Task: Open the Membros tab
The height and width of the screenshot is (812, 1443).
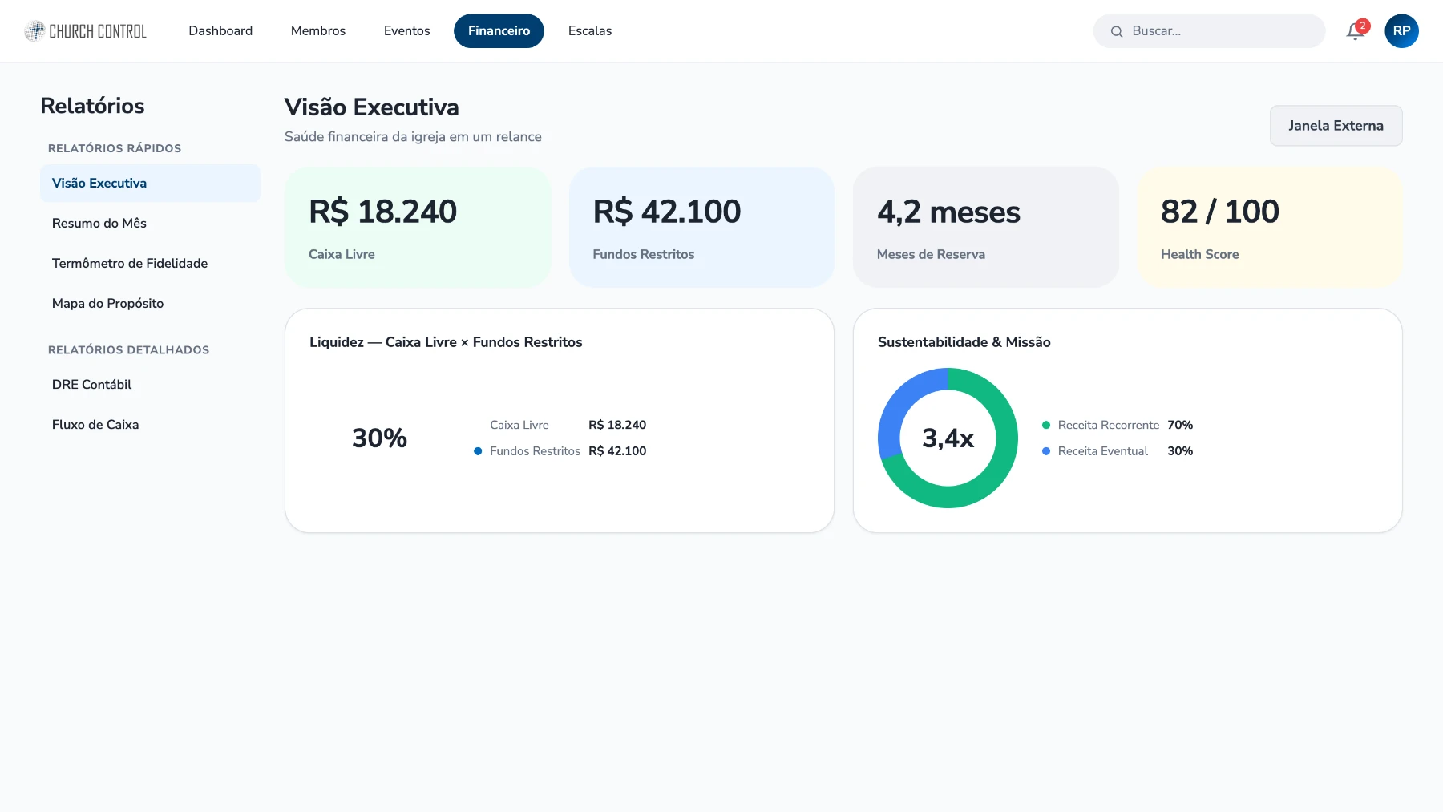Action: tap(318, 31)
